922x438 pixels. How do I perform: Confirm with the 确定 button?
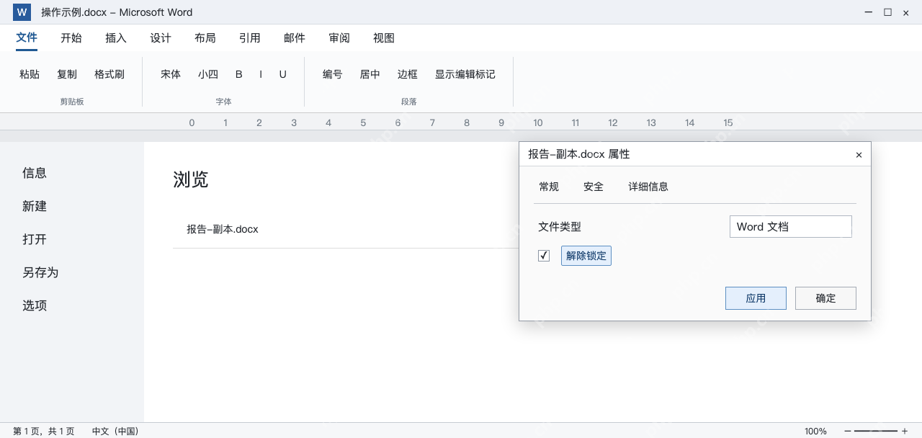tap(825, 298)
